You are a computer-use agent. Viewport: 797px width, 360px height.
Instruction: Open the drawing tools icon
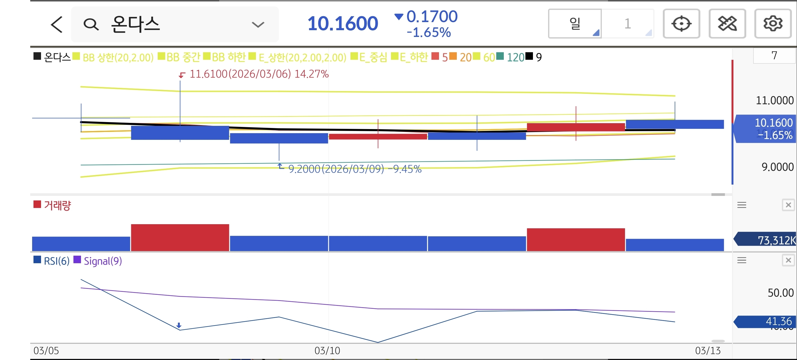pyautogui.click(x=727, y=24)
